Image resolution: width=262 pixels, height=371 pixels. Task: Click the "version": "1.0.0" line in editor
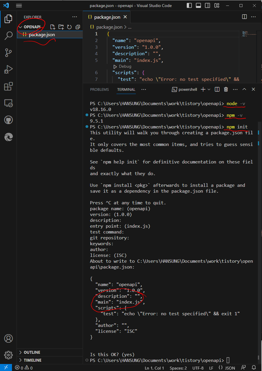click(x=137, y=47)
